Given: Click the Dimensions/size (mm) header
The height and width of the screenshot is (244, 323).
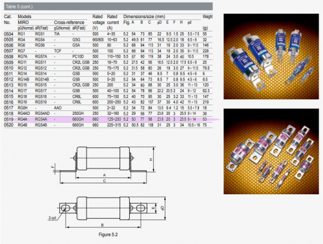Looking at the screenshot, I should coord(144,17).
